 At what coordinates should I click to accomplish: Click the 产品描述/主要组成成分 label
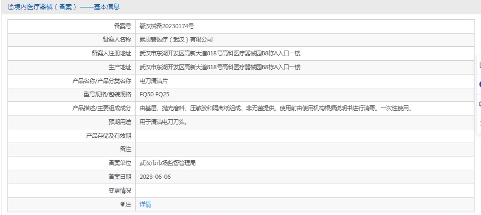click(x=102, y=108)
